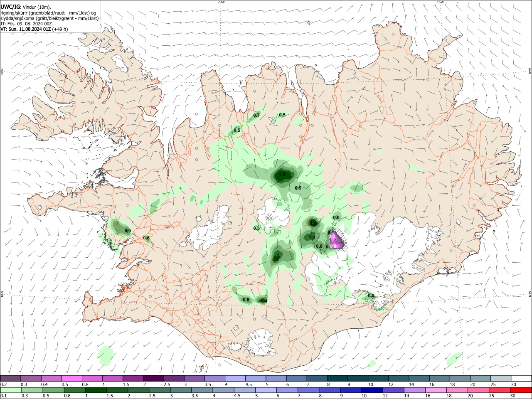Screen dimensions: 532x399
Task: Click the '0.7' precipitation value in the north
Action: click(256, 115)
